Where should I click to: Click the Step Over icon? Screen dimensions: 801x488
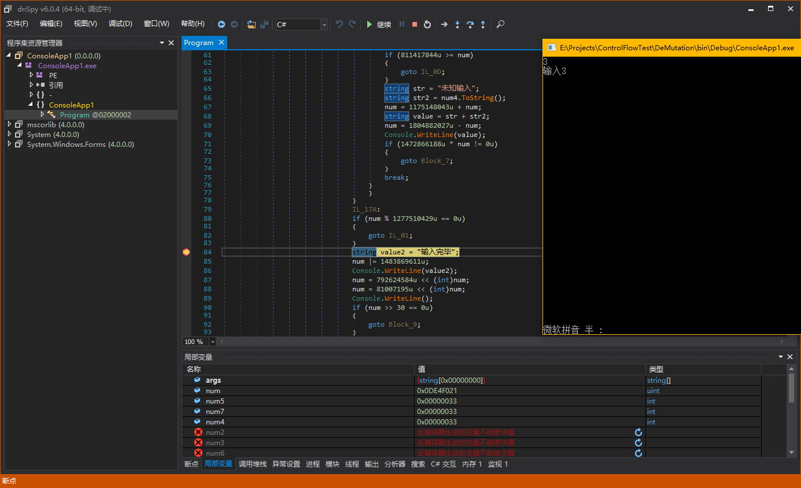point(470,24)
